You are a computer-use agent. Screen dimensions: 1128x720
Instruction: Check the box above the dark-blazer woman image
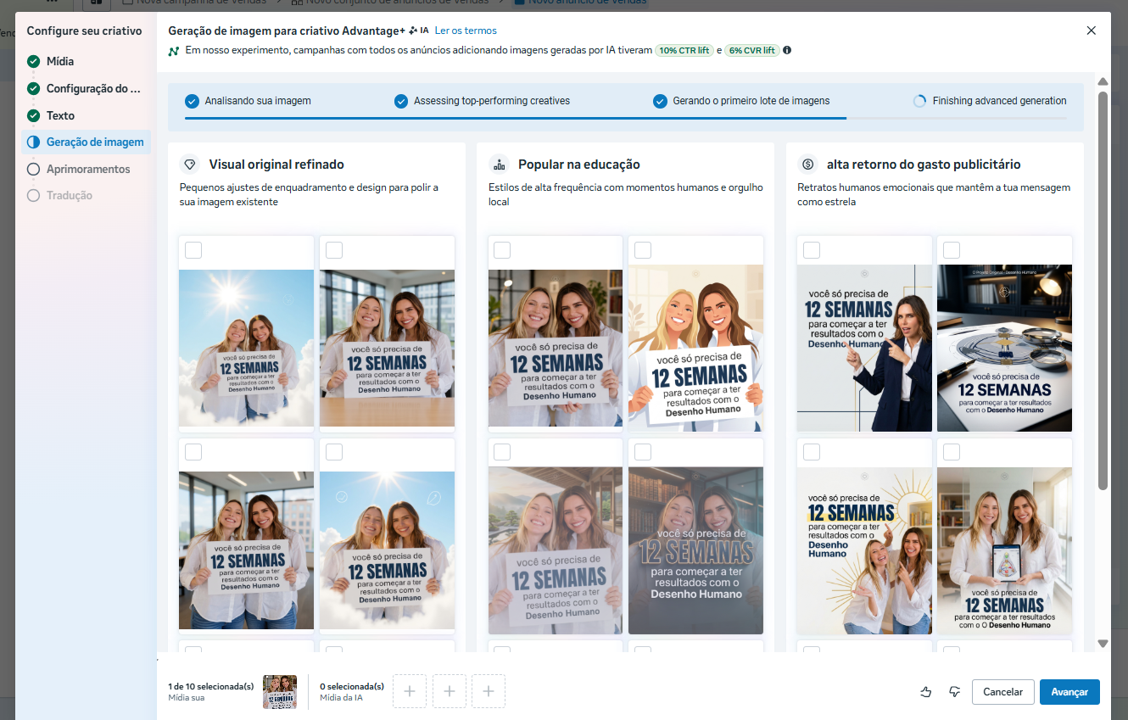(812, 250)
